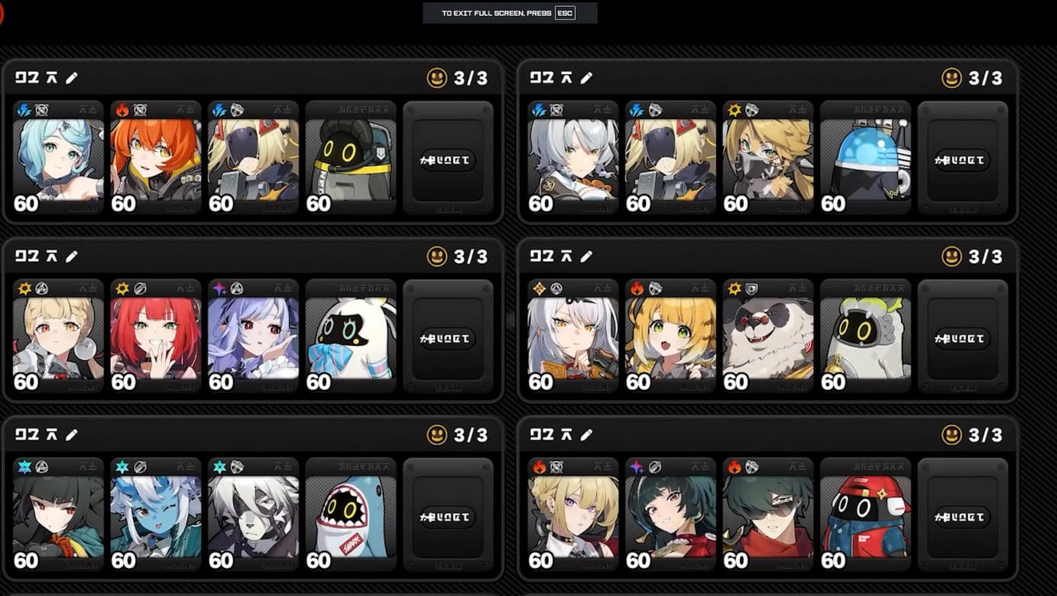Click pencil edit icon above shark Bangboo team
The image size is (1057, 596).
[72, 434]
